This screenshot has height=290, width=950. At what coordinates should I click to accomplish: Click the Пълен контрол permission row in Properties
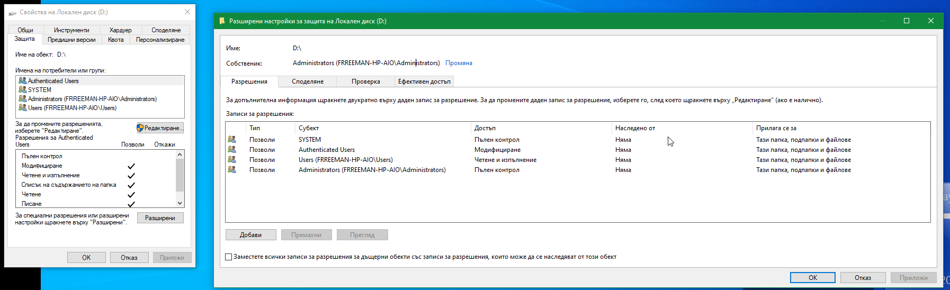point(95,156)
